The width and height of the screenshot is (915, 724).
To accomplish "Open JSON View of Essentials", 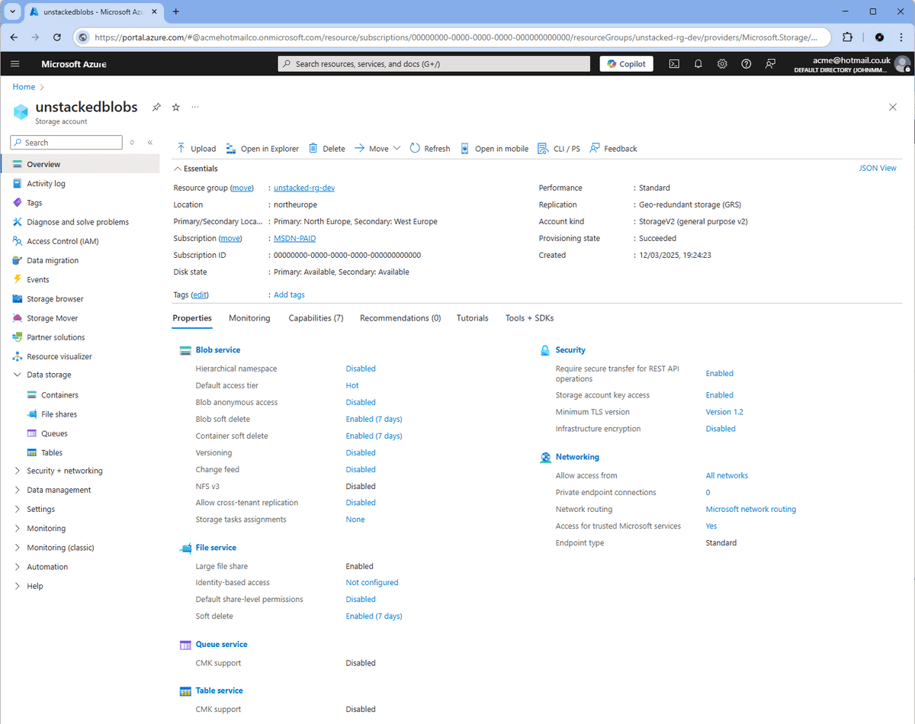I will click(877, 168).
